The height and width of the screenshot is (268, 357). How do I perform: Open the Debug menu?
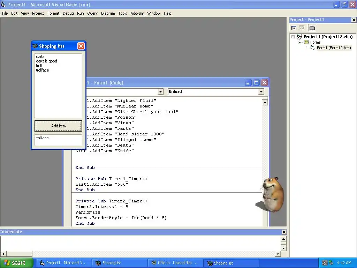click(68, 14)
